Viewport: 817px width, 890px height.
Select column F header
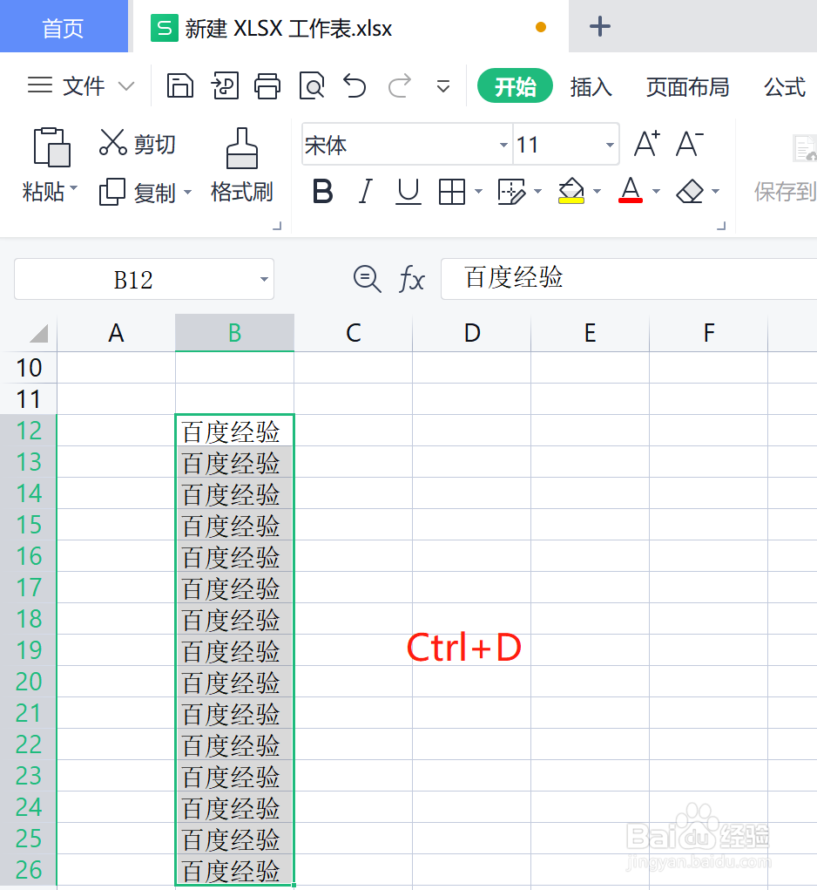(x=709, y=333)
